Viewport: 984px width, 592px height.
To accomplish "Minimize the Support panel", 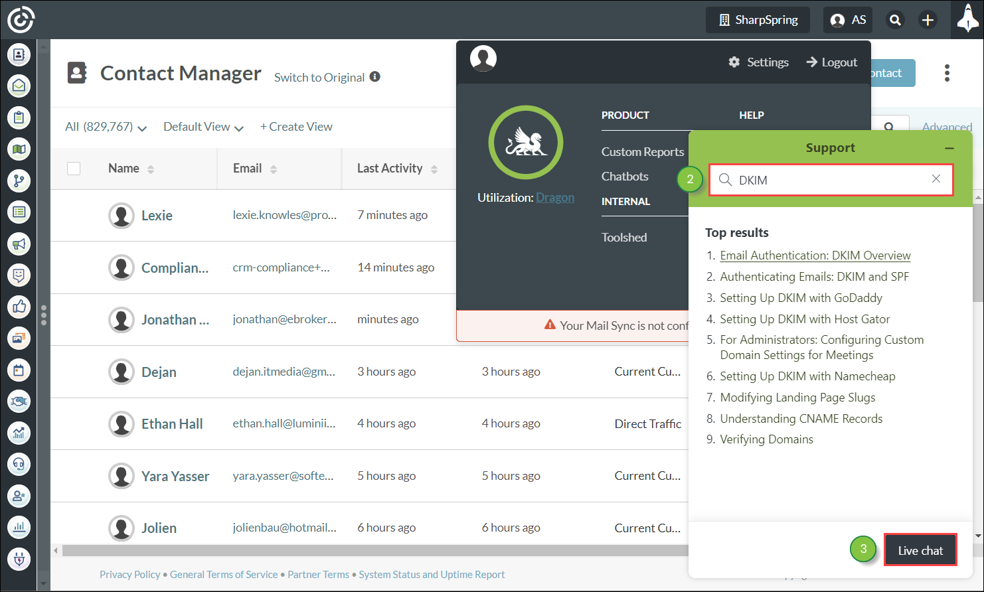I will click(x=949, y=148).
